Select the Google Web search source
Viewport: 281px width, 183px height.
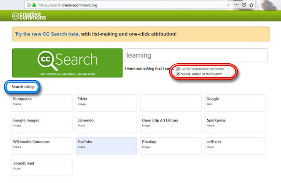(x=235, y=103)
